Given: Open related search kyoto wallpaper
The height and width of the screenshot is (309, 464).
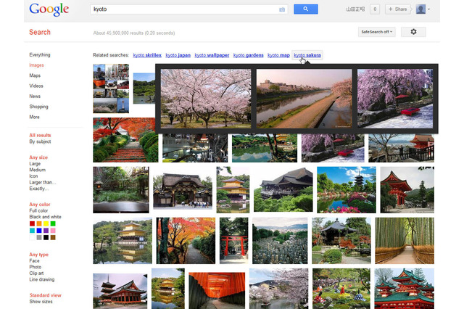Looking at the screenshot, I should [212, 55].
